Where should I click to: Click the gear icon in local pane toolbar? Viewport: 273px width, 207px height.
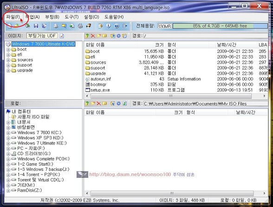[119, 103]
